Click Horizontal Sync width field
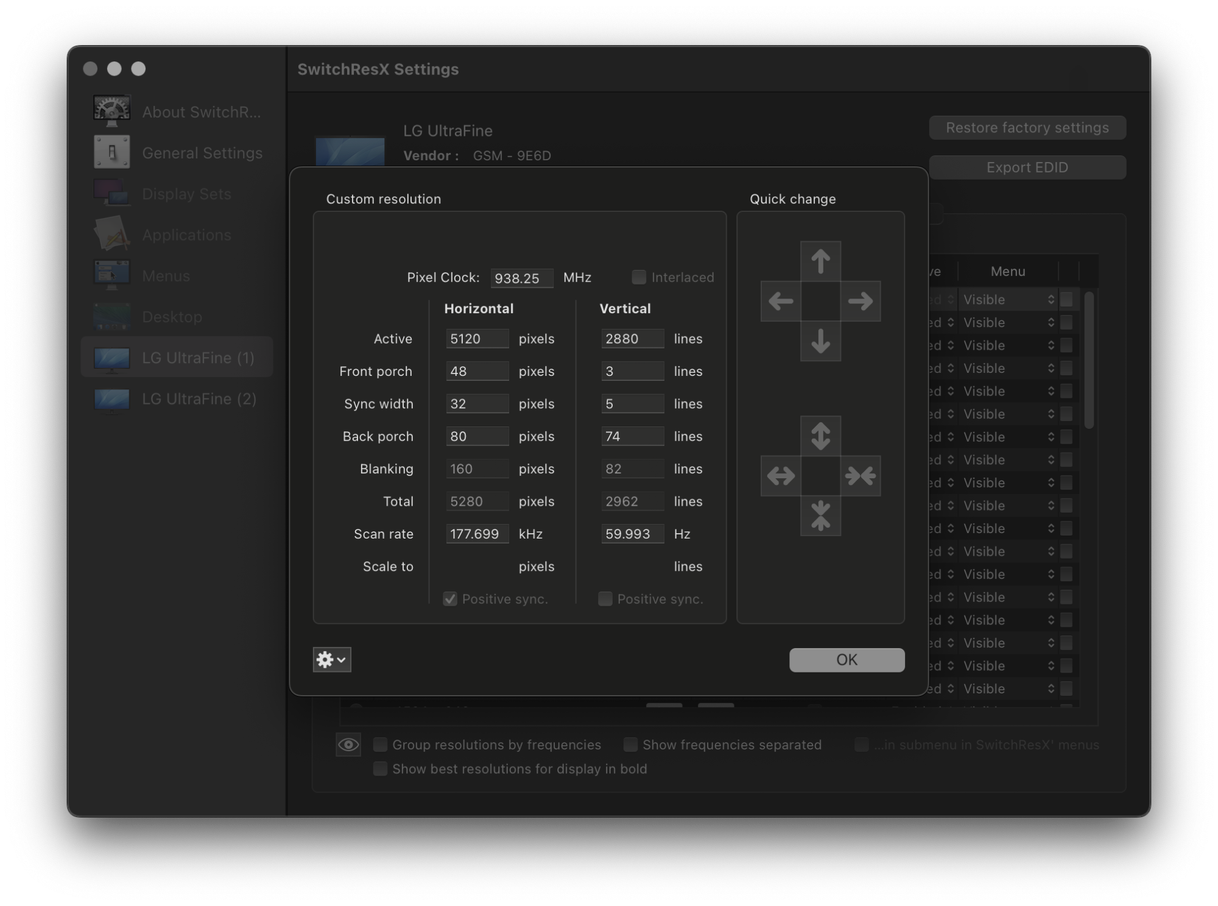1218x906 pixels. tap(477, 404)
